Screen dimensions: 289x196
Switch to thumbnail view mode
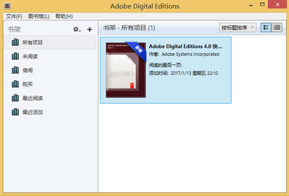266,27
